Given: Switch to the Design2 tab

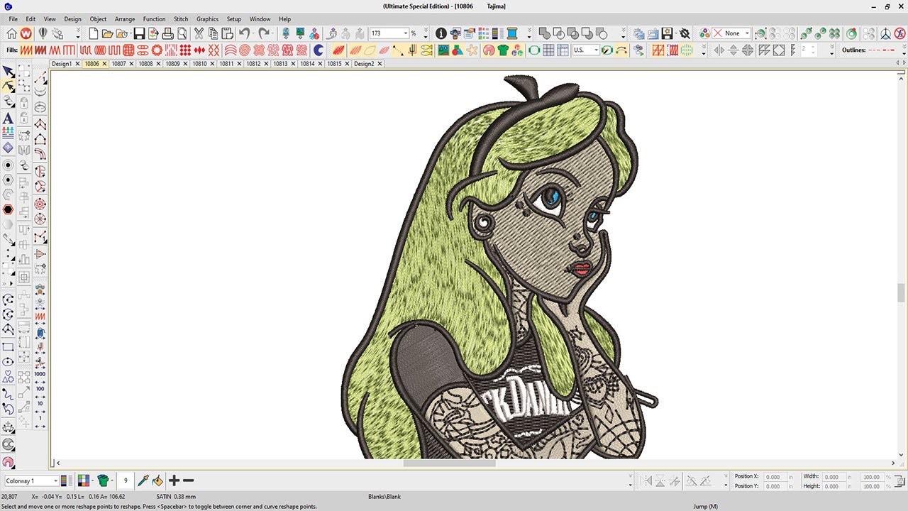Looking at the screenshot, I should coord(364,64).
